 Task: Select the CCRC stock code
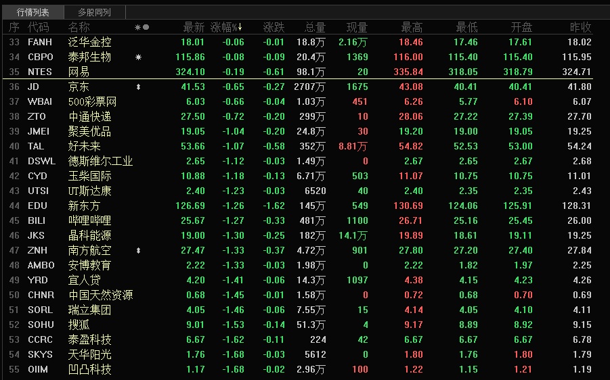40,339
